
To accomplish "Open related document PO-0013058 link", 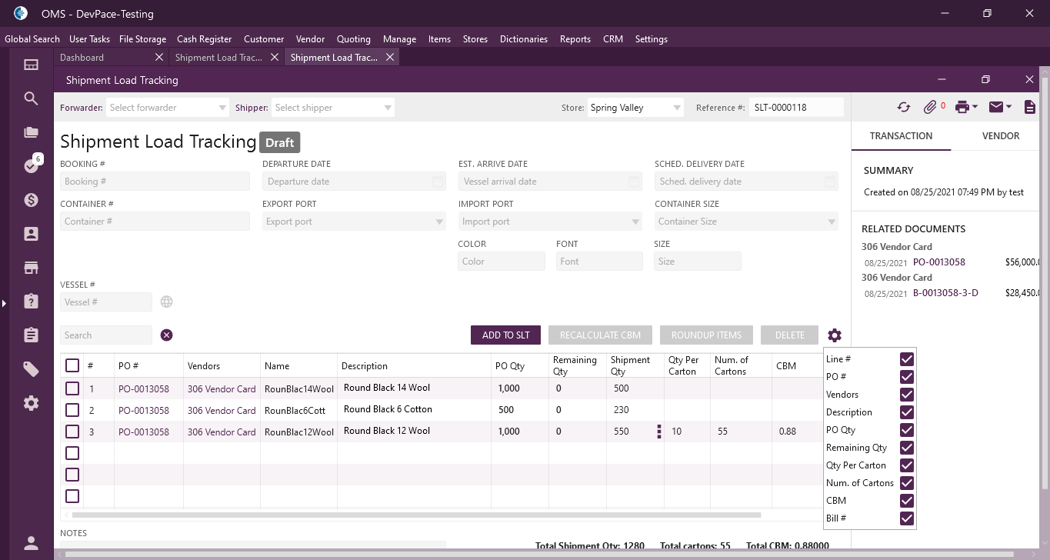I will pos(938,262).
